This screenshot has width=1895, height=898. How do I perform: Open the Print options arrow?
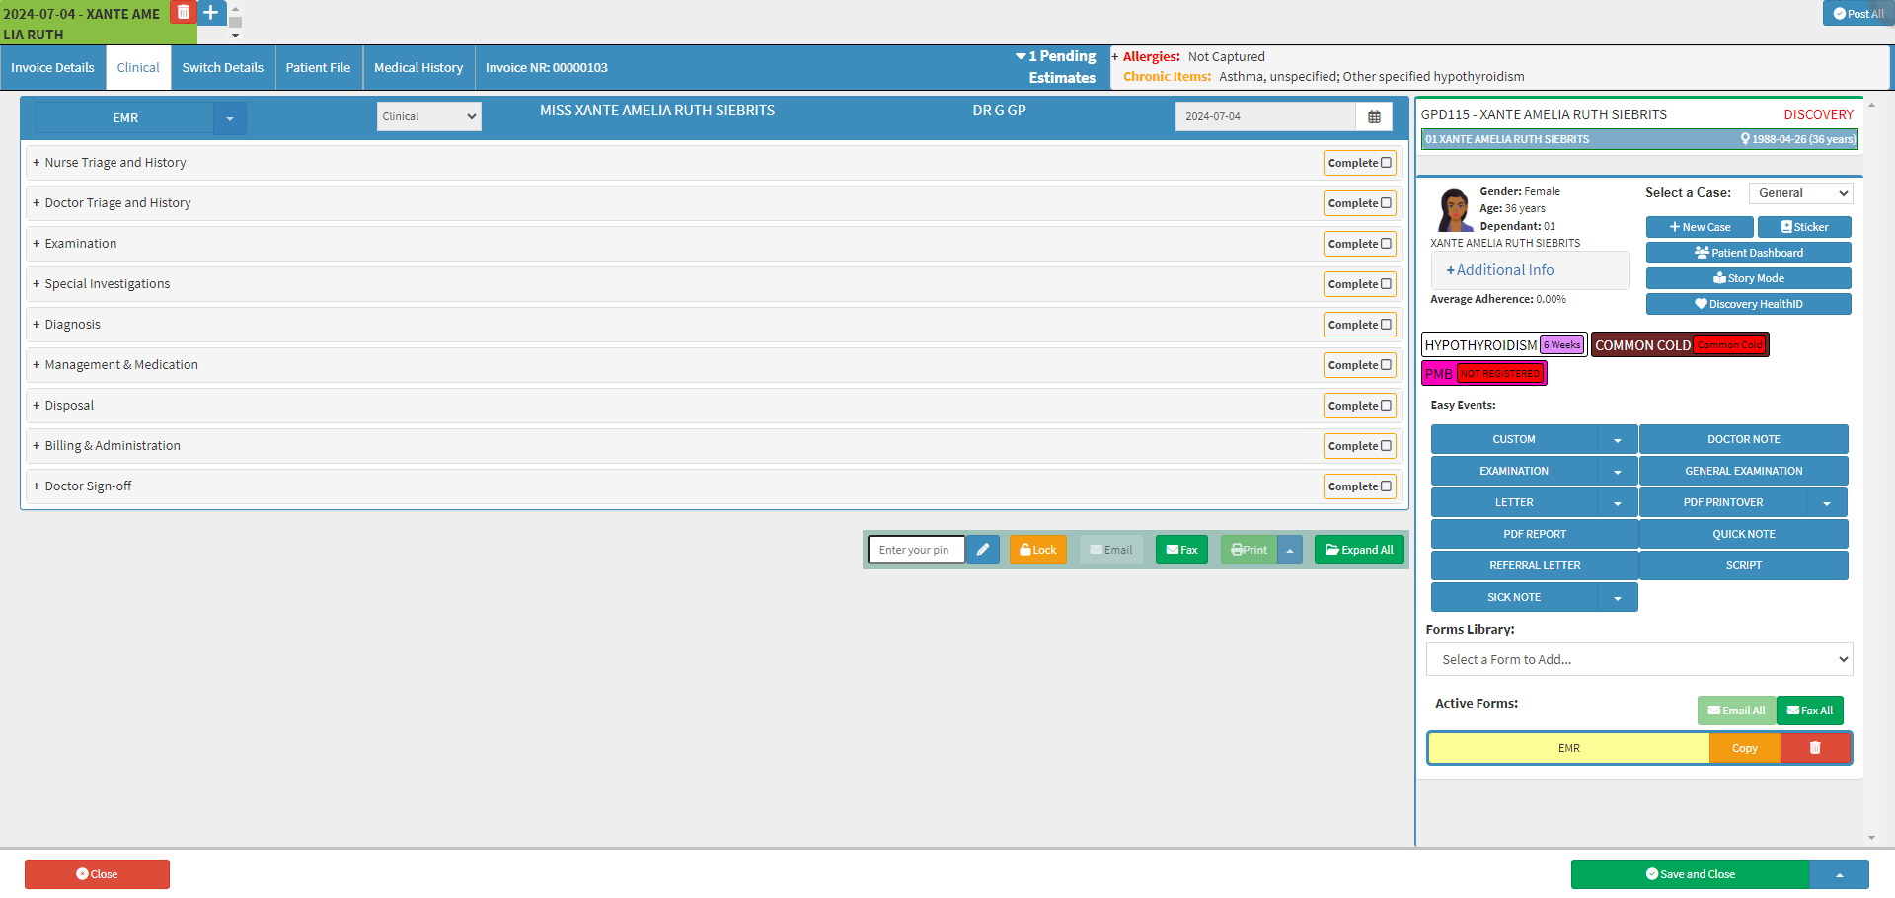pos(1290,550)
